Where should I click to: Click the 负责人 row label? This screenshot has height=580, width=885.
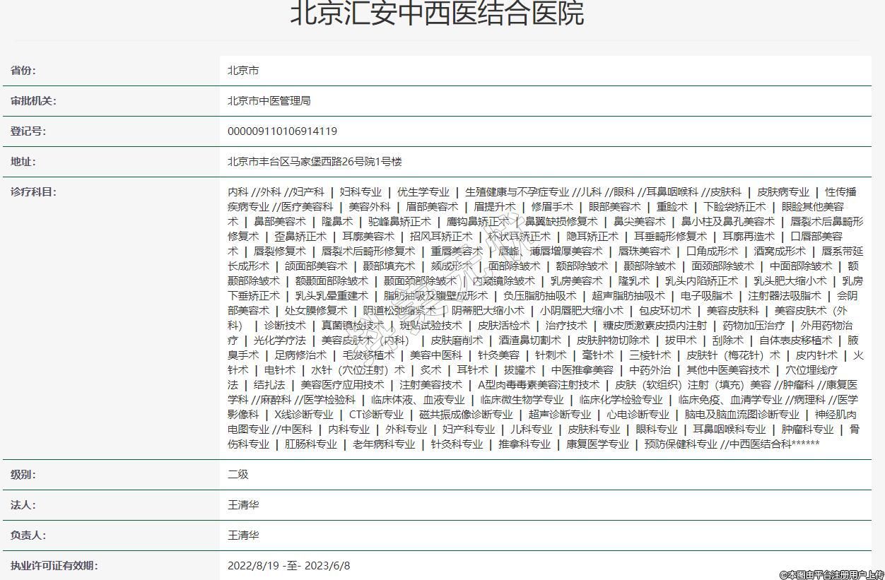point(28,535)
